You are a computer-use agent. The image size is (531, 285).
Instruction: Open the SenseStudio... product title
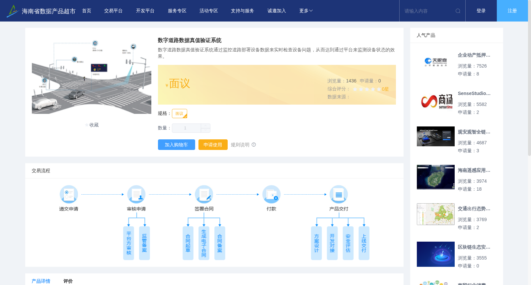[474, 94]
